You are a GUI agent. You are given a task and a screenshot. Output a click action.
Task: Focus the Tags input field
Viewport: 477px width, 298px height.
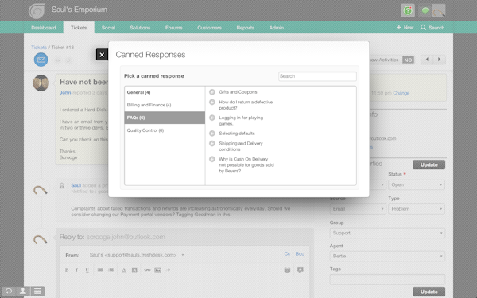(387, 280)
